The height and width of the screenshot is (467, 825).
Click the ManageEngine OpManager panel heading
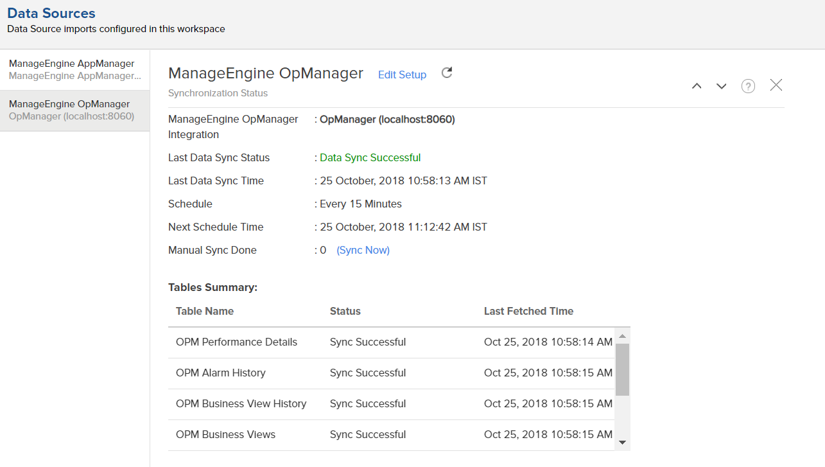click(x=266, y=73)
